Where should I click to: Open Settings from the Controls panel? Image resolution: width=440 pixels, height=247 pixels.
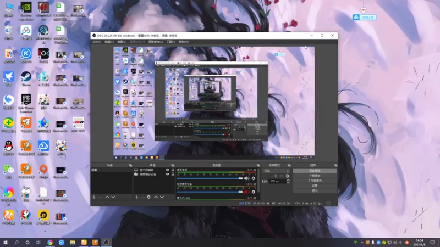[x=315, y=186]
